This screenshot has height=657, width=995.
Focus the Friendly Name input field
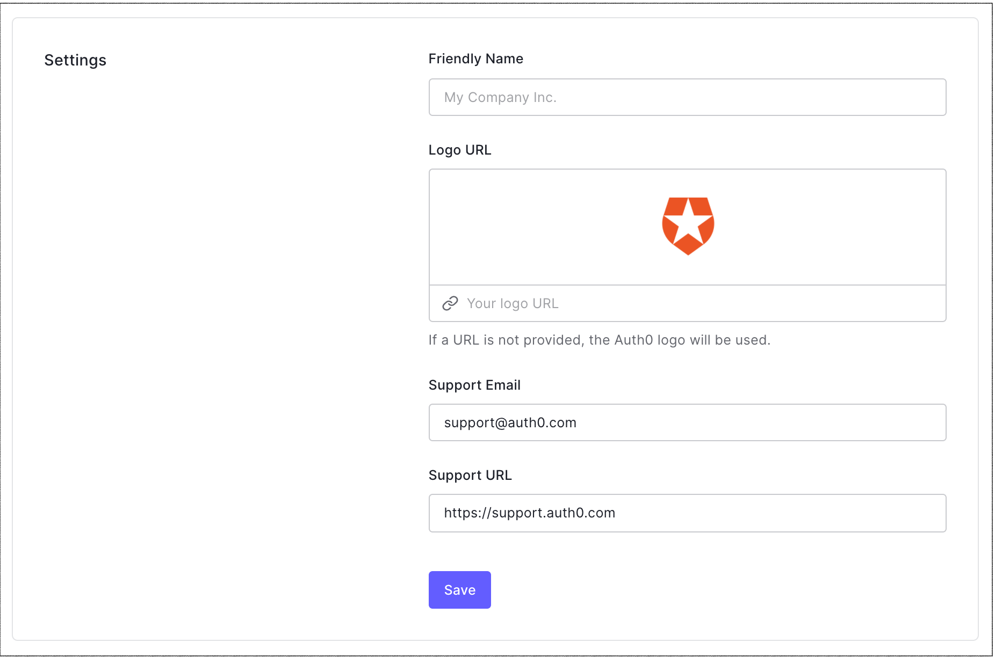[x=687, y=97]
